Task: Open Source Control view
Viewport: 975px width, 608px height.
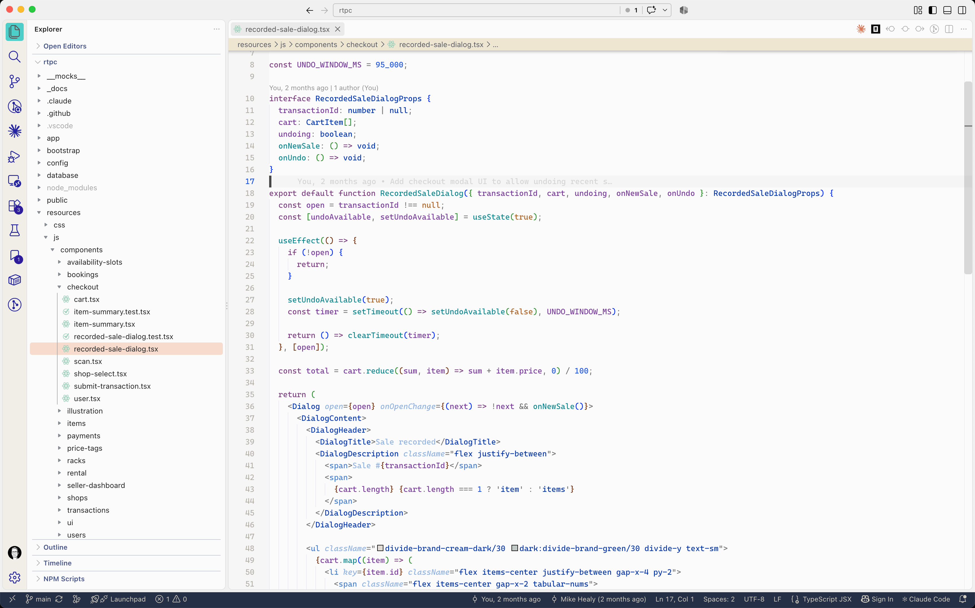Action: 14,81
